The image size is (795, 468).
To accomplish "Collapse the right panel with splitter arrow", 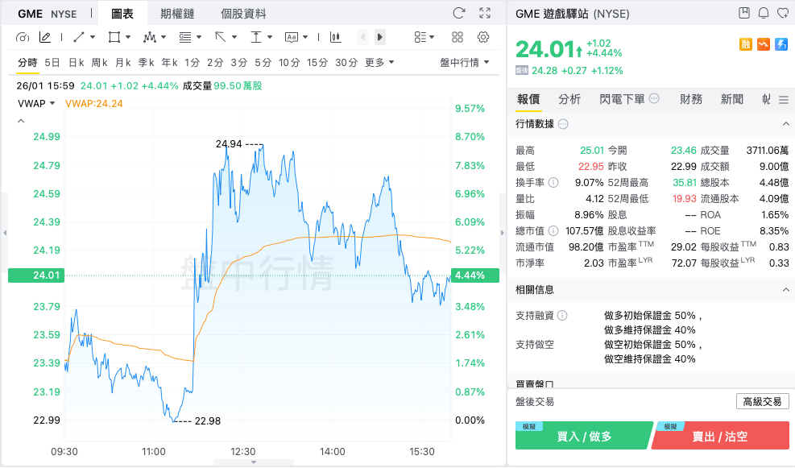I will [503, 233].
